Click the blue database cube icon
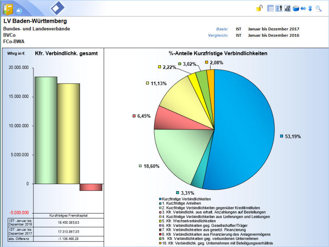The height and width of the screenshot is (247, 329). click(x=295, y=8)
